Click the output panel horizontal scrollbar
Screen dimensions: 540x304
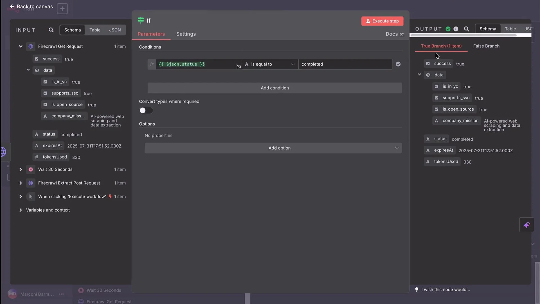pyautogui.click(x=463, y=35)
